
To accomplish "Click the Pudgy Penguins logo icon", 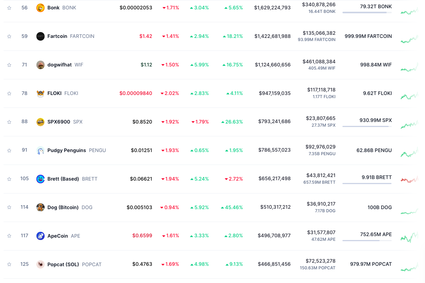I will tap(40, 150).
